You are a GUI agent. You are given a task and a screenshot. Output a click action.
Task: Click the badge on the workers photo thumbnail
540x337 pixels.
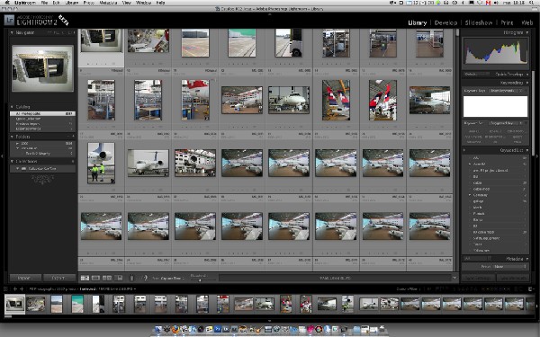(x=112, y=181)
